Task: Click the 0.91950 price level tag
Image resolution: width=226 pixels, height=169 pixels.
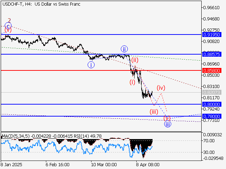Action: point(212,35)
